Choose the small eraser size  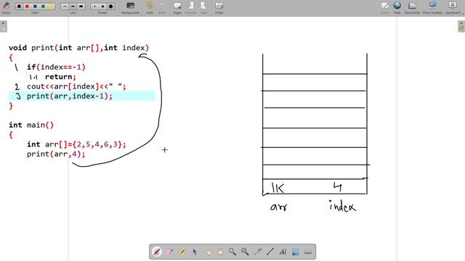[94, 7]
